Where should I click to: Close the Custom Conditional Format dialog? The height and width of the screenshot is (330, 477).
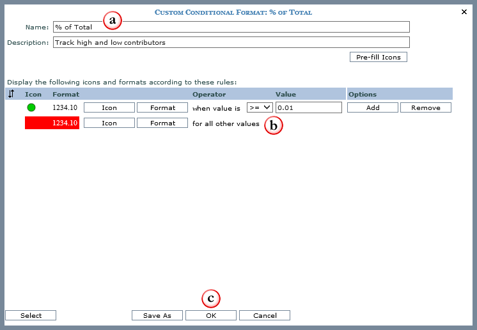(x=464, y=12)
